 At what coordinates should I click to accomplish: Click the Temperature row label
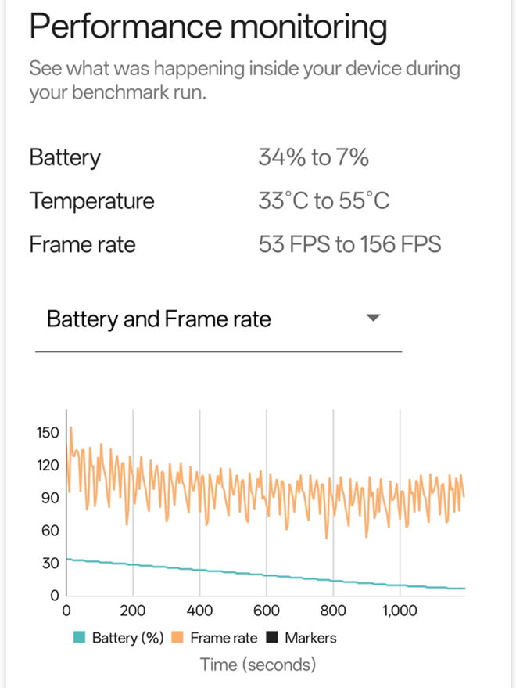91,201
